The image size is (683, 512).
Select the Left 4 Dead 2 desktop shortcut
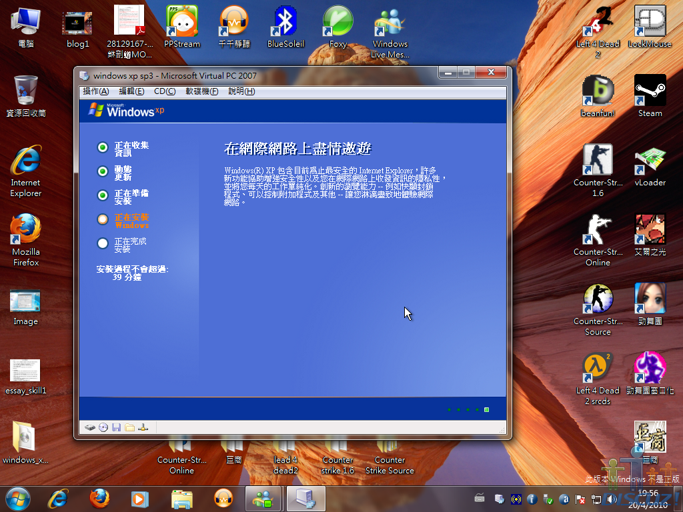(598, 31)
